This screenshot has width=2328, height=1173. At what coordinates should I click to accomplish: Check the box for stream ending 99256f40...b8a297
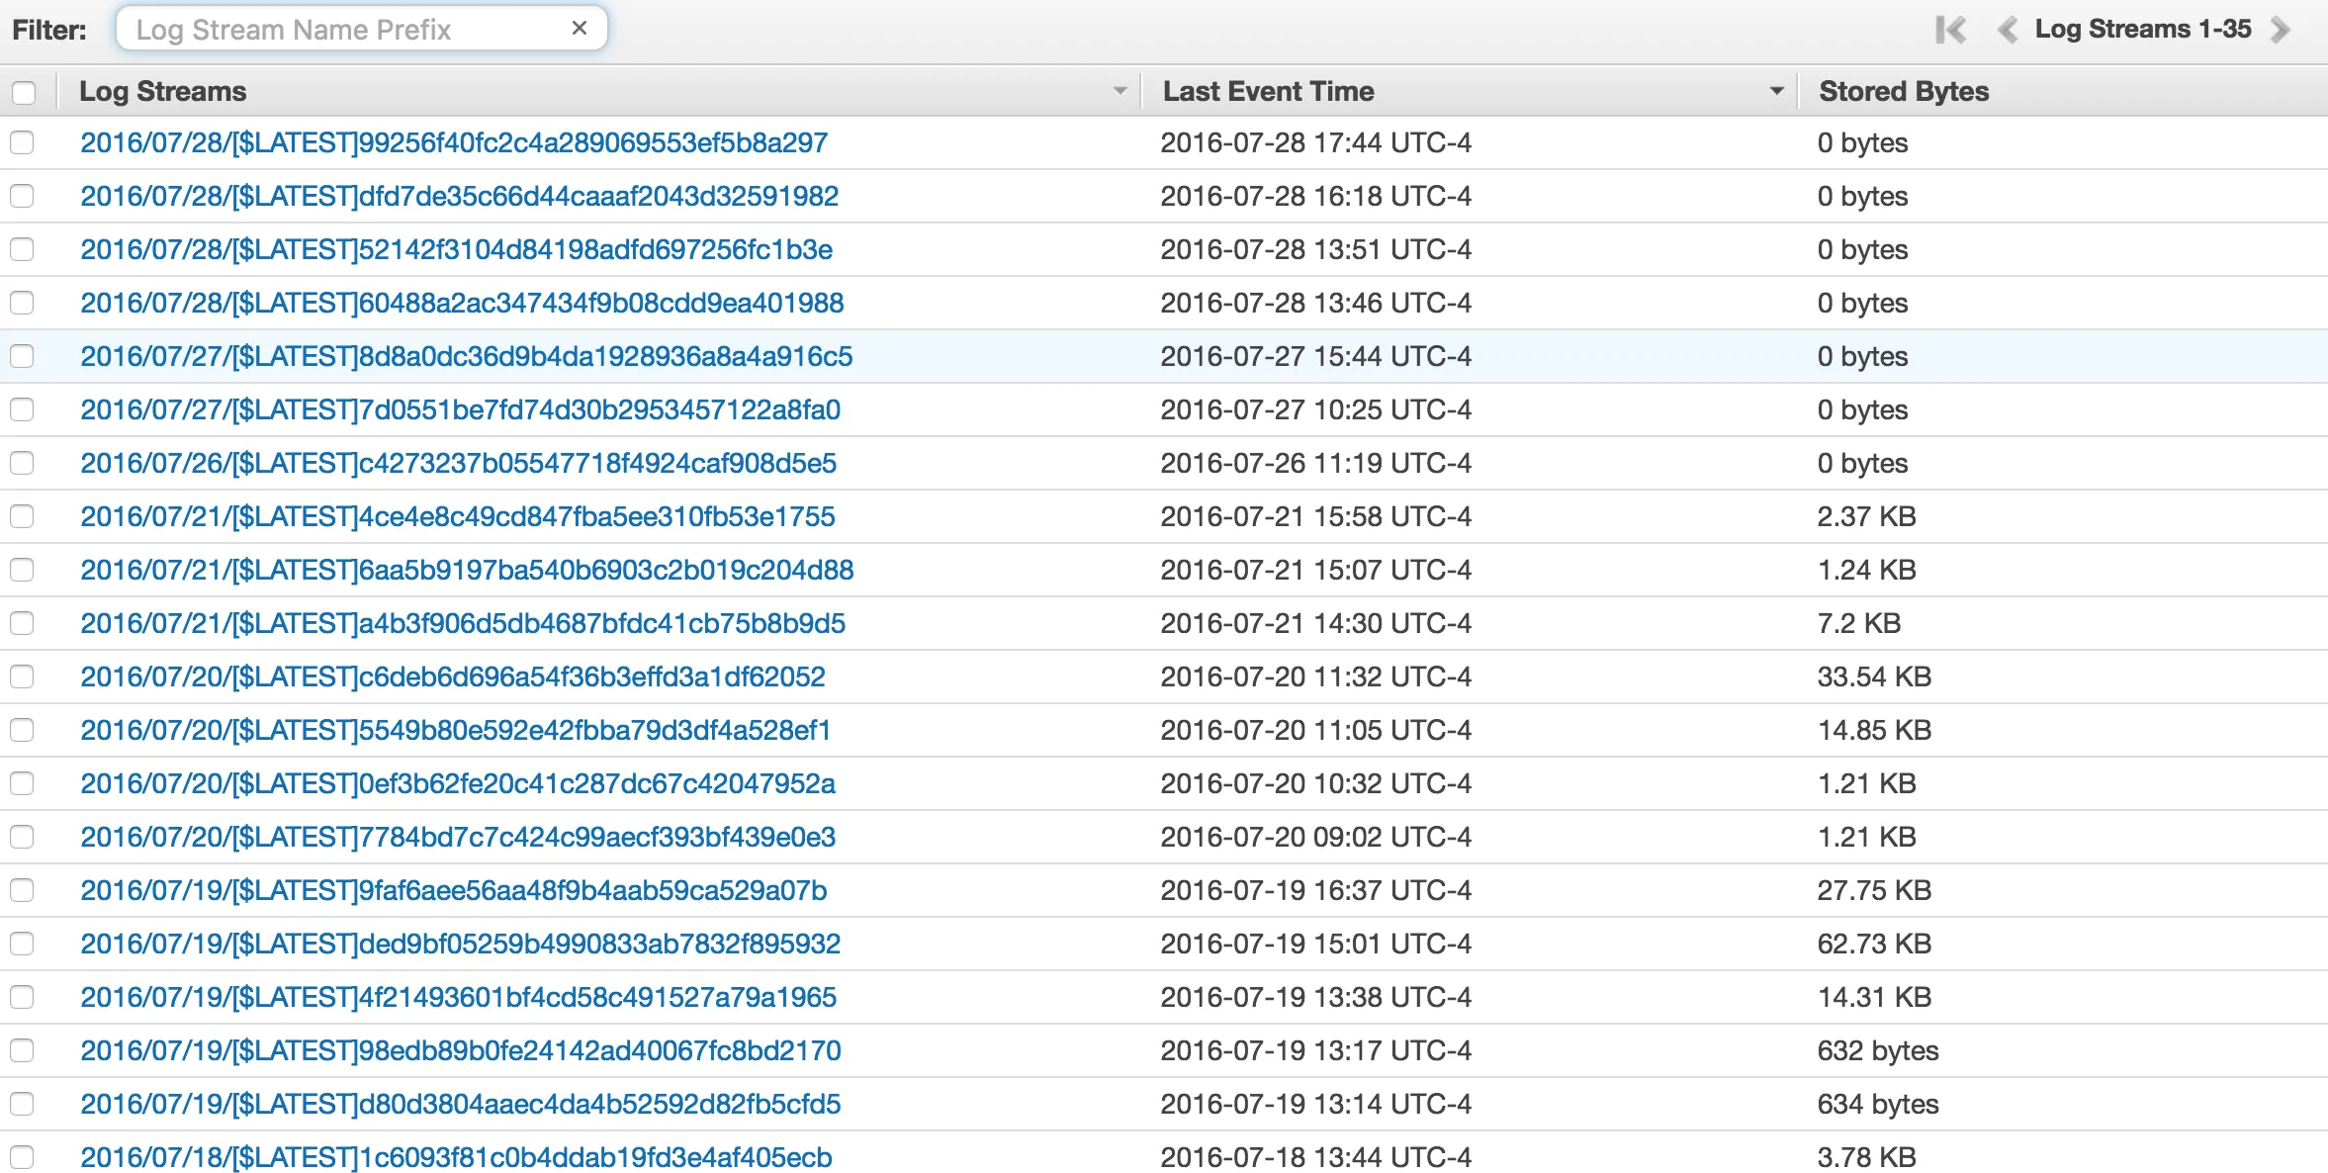click(22, 142)
